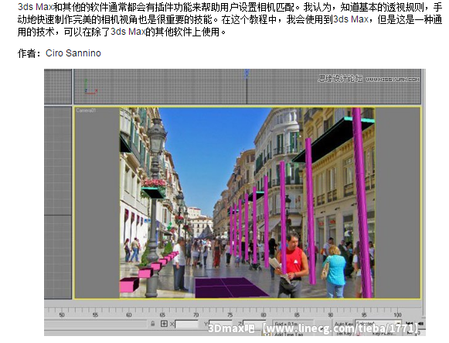Screen dimensions: 449x343
Task: Click the Camera01 viewport label
Action: coord(86,110)
